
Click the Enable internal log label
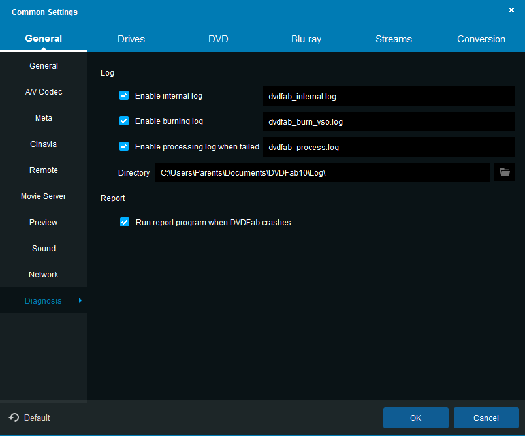168,96
